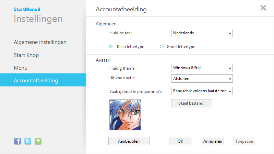Select the Accountafbeelding section
Screen dimensions: 274x154
(x=36, y=81)
